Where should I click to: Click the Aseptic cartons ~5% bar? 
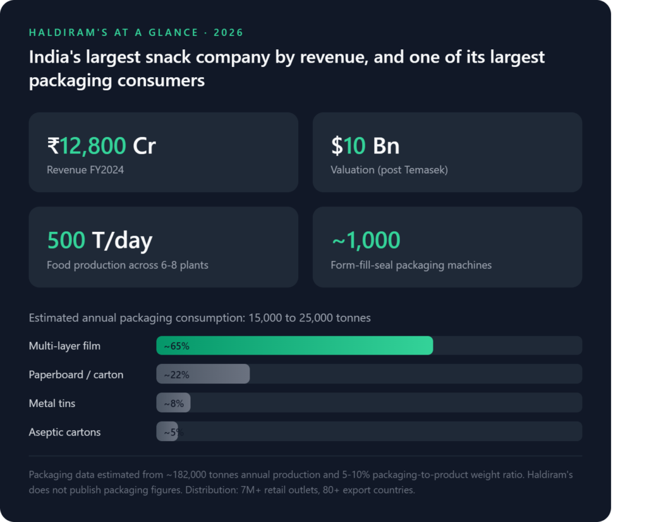pos(167,432)
